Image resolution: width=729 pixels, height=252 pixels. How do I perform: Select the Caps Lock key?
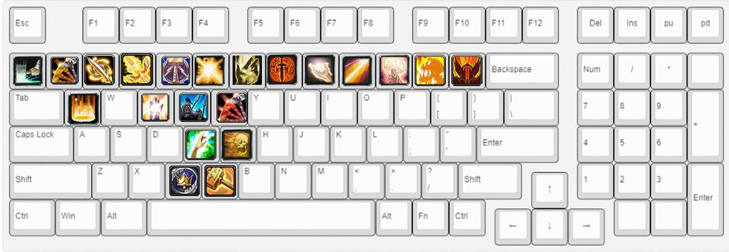(x=42, y=144)
